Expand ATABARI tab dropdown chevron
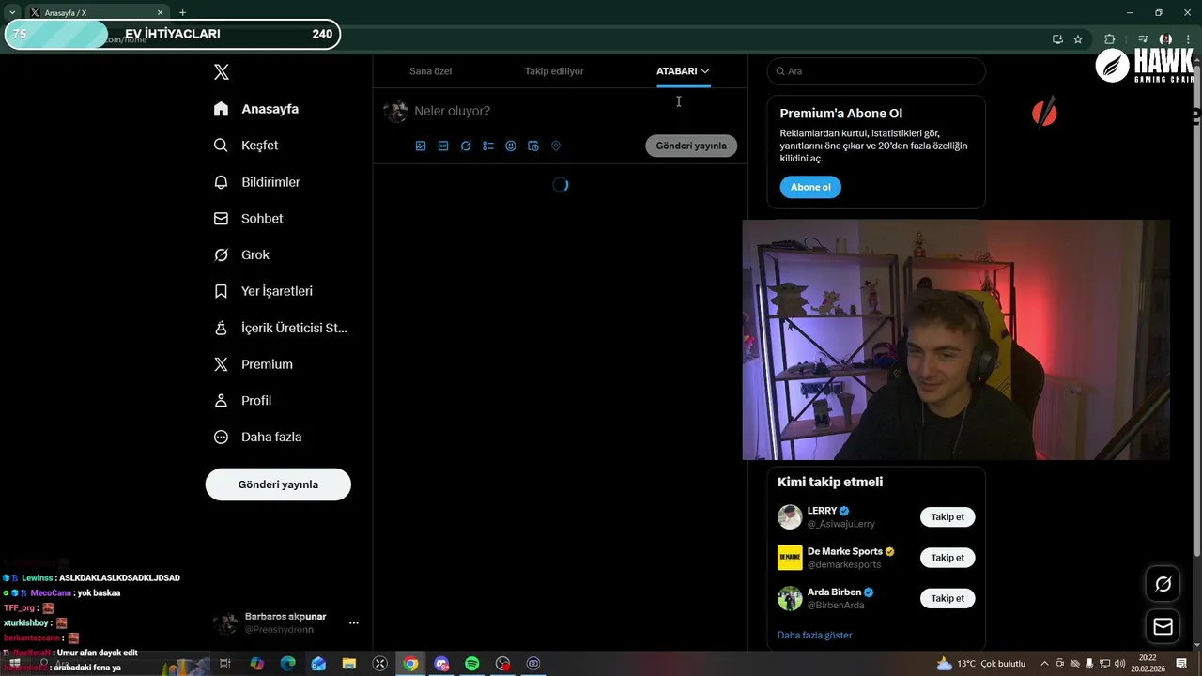Screen dimensions: 1202x676 (x=705, y=71)
